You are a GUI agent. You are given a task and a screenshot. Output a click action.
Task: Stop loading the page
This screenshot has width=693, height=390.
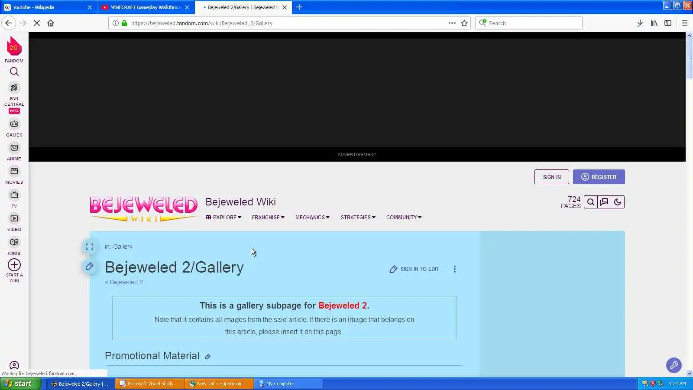pyautogui.click(x=37, y=23)
